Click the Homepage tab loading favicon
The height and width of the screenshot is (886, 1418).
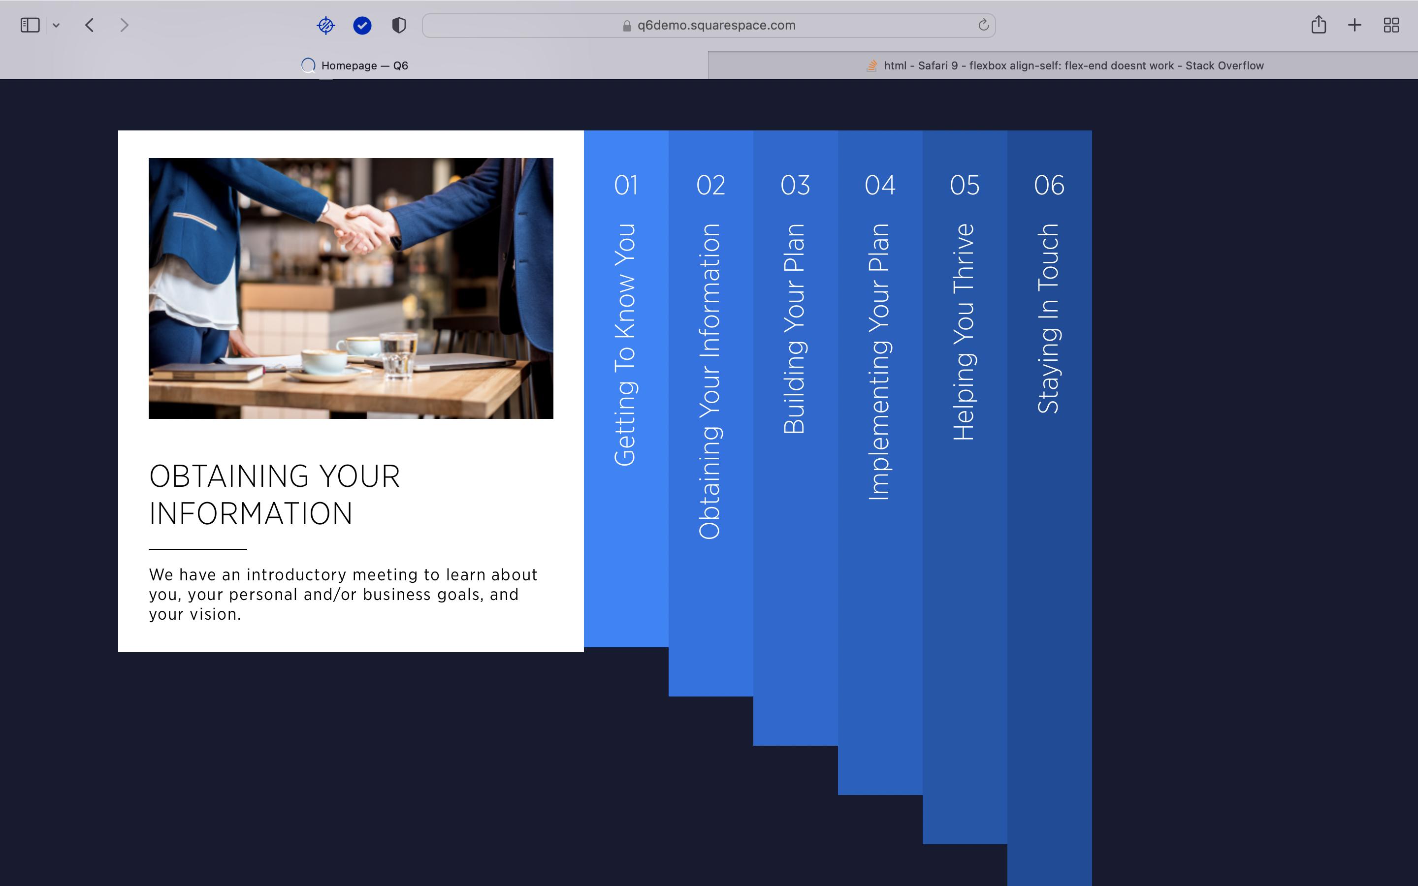pyautogui.click(x=308, y=65)
